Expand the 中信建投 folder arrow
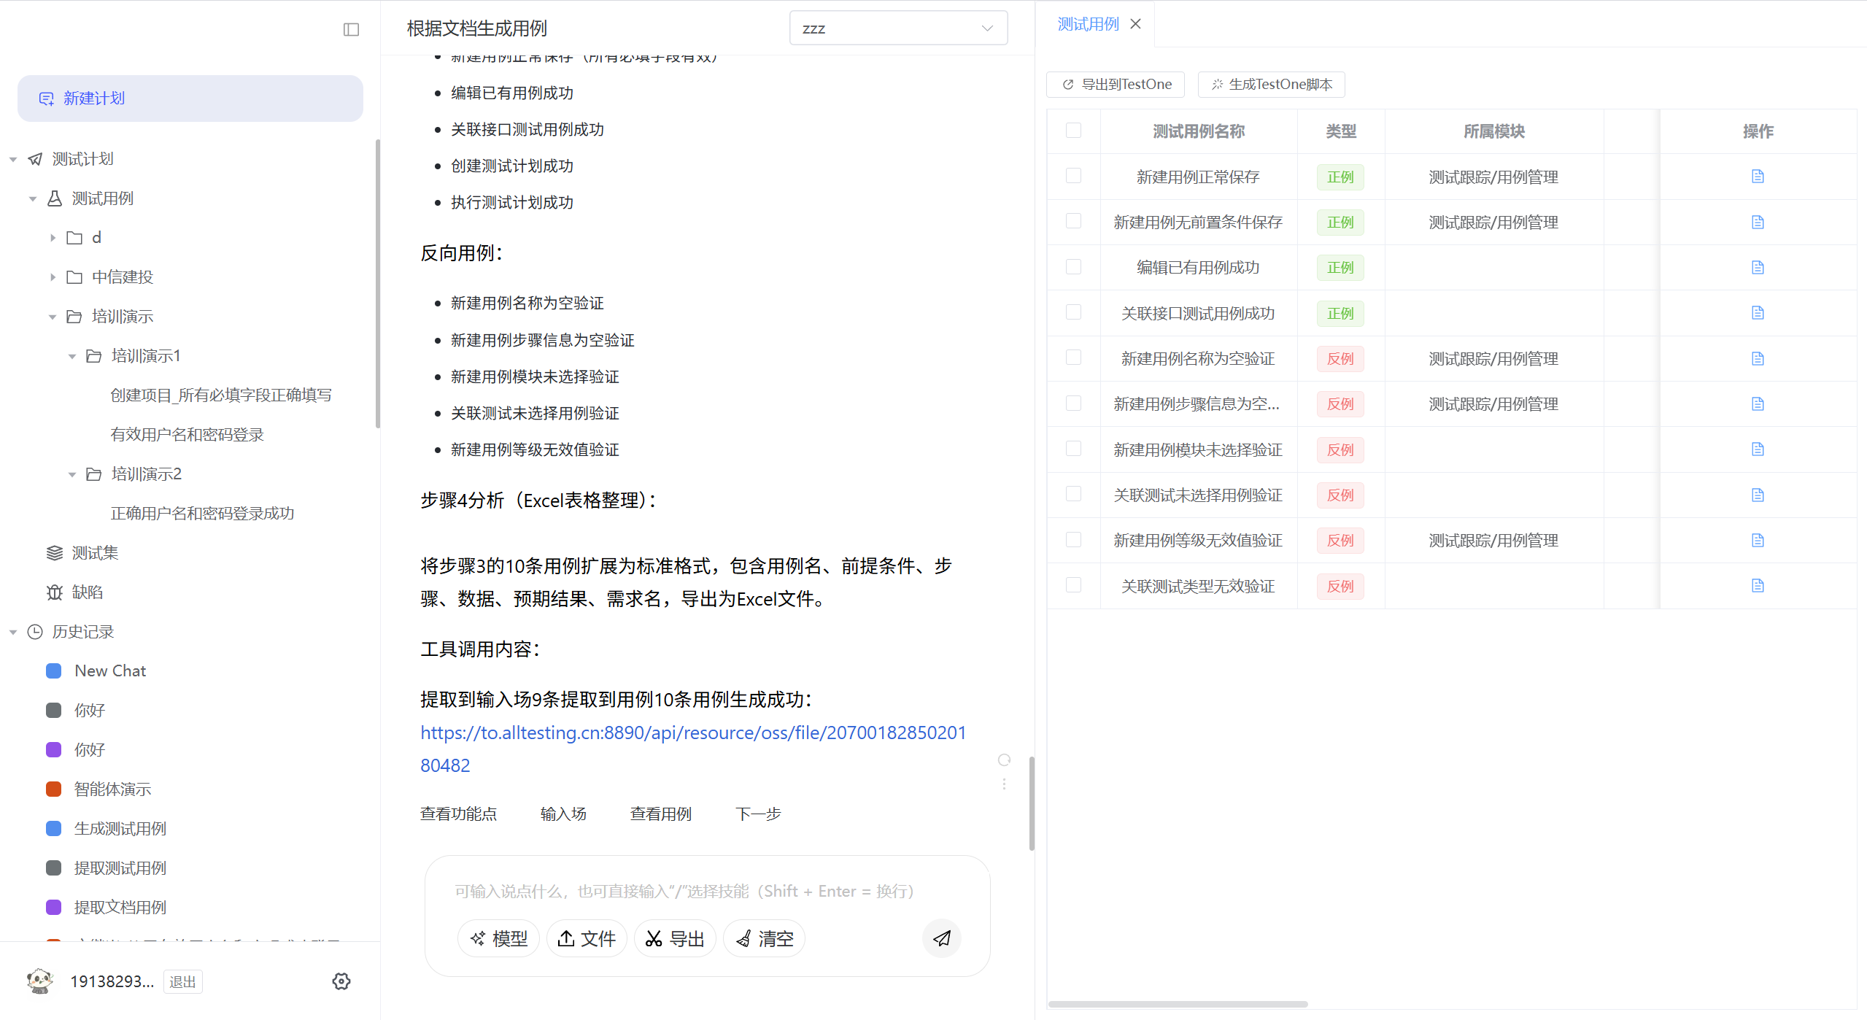The image size is (1867, 1020). point(53,277)
